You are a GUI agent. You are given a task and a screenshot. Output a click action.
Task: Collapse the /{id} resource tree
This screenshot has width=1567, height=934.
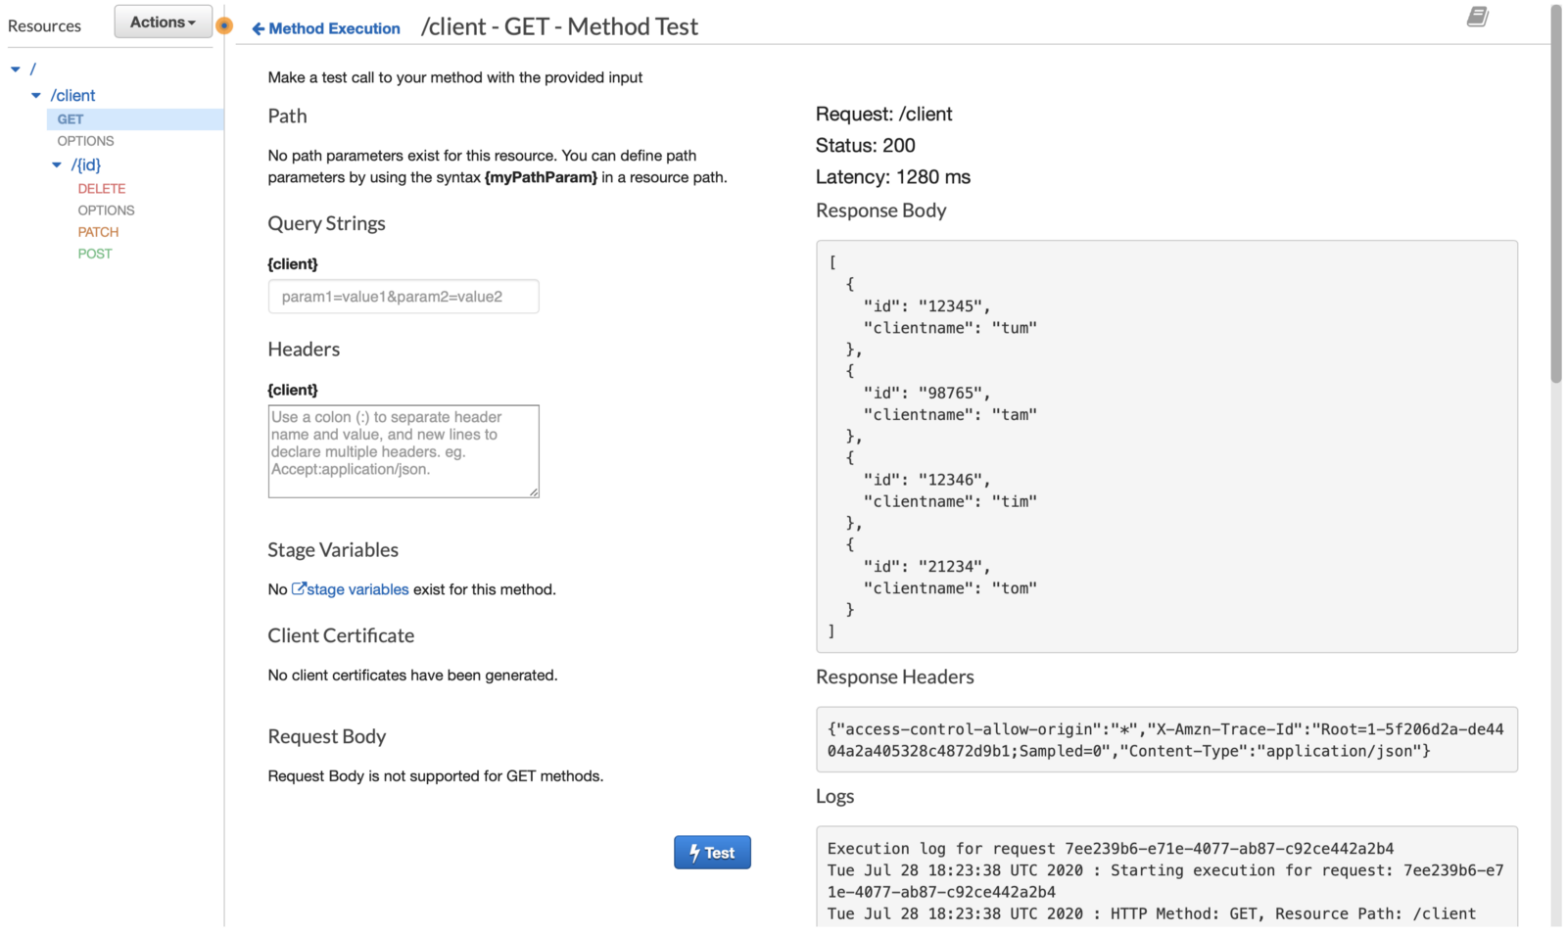coord(56,164)
